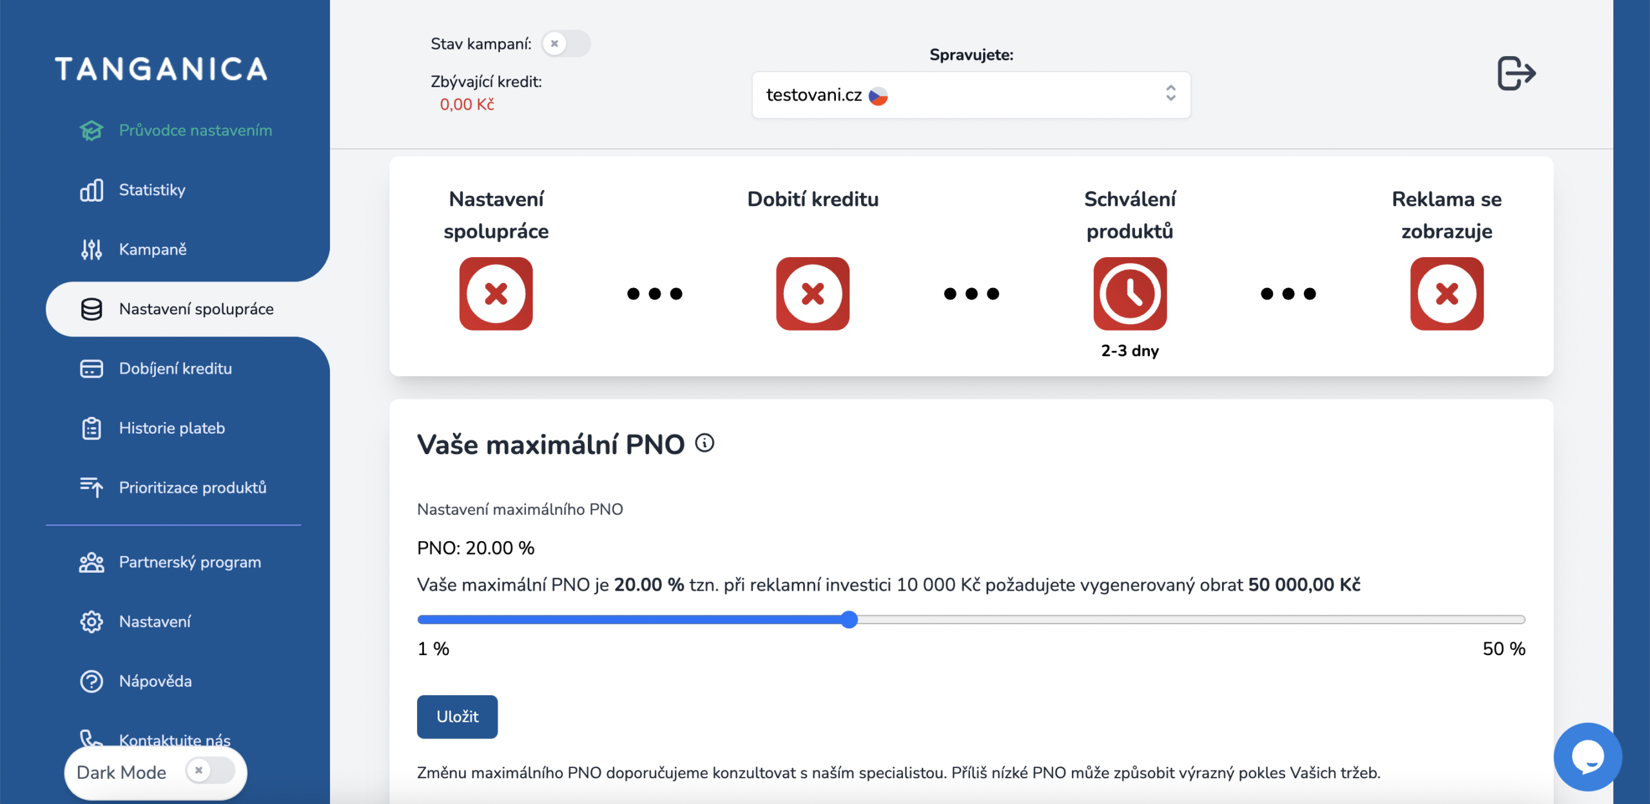Open the Spravujete account dropdown

coord(971,95)
